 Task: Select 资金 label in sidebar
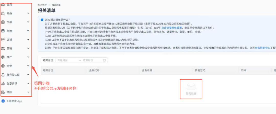9,66
